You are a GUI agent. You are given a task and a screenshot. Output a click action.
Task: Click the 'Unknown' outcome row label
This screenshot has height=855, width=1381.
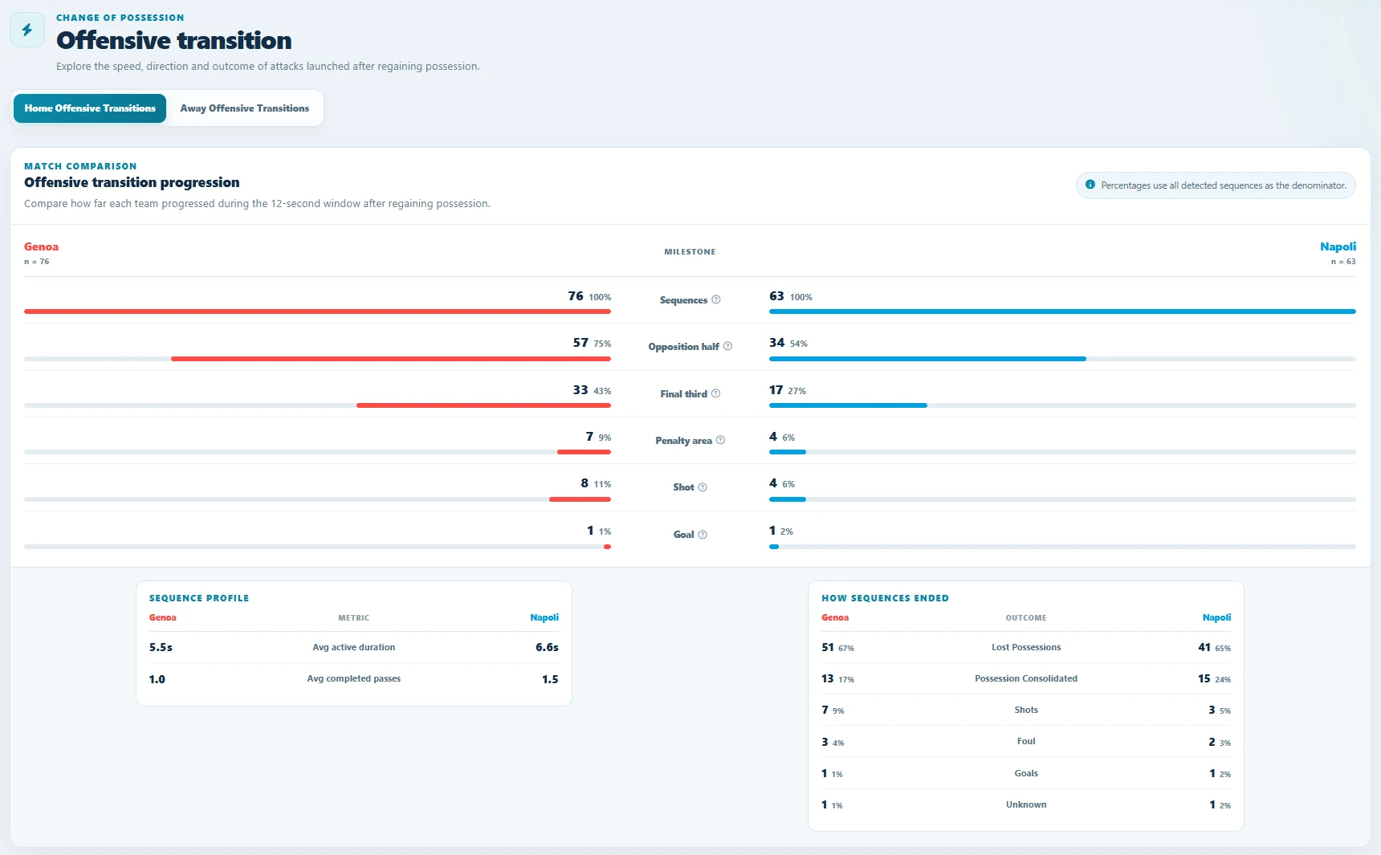click(x=1026, y=804)
